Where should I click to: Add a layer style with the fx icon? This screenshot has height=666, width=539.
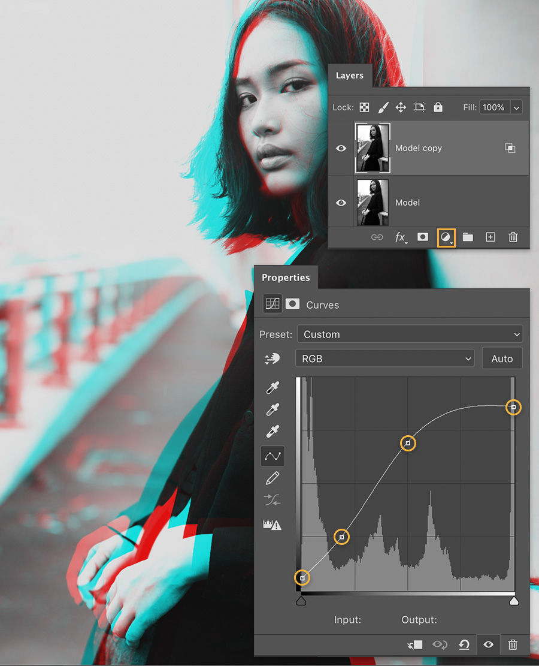[x=400, y=237]
